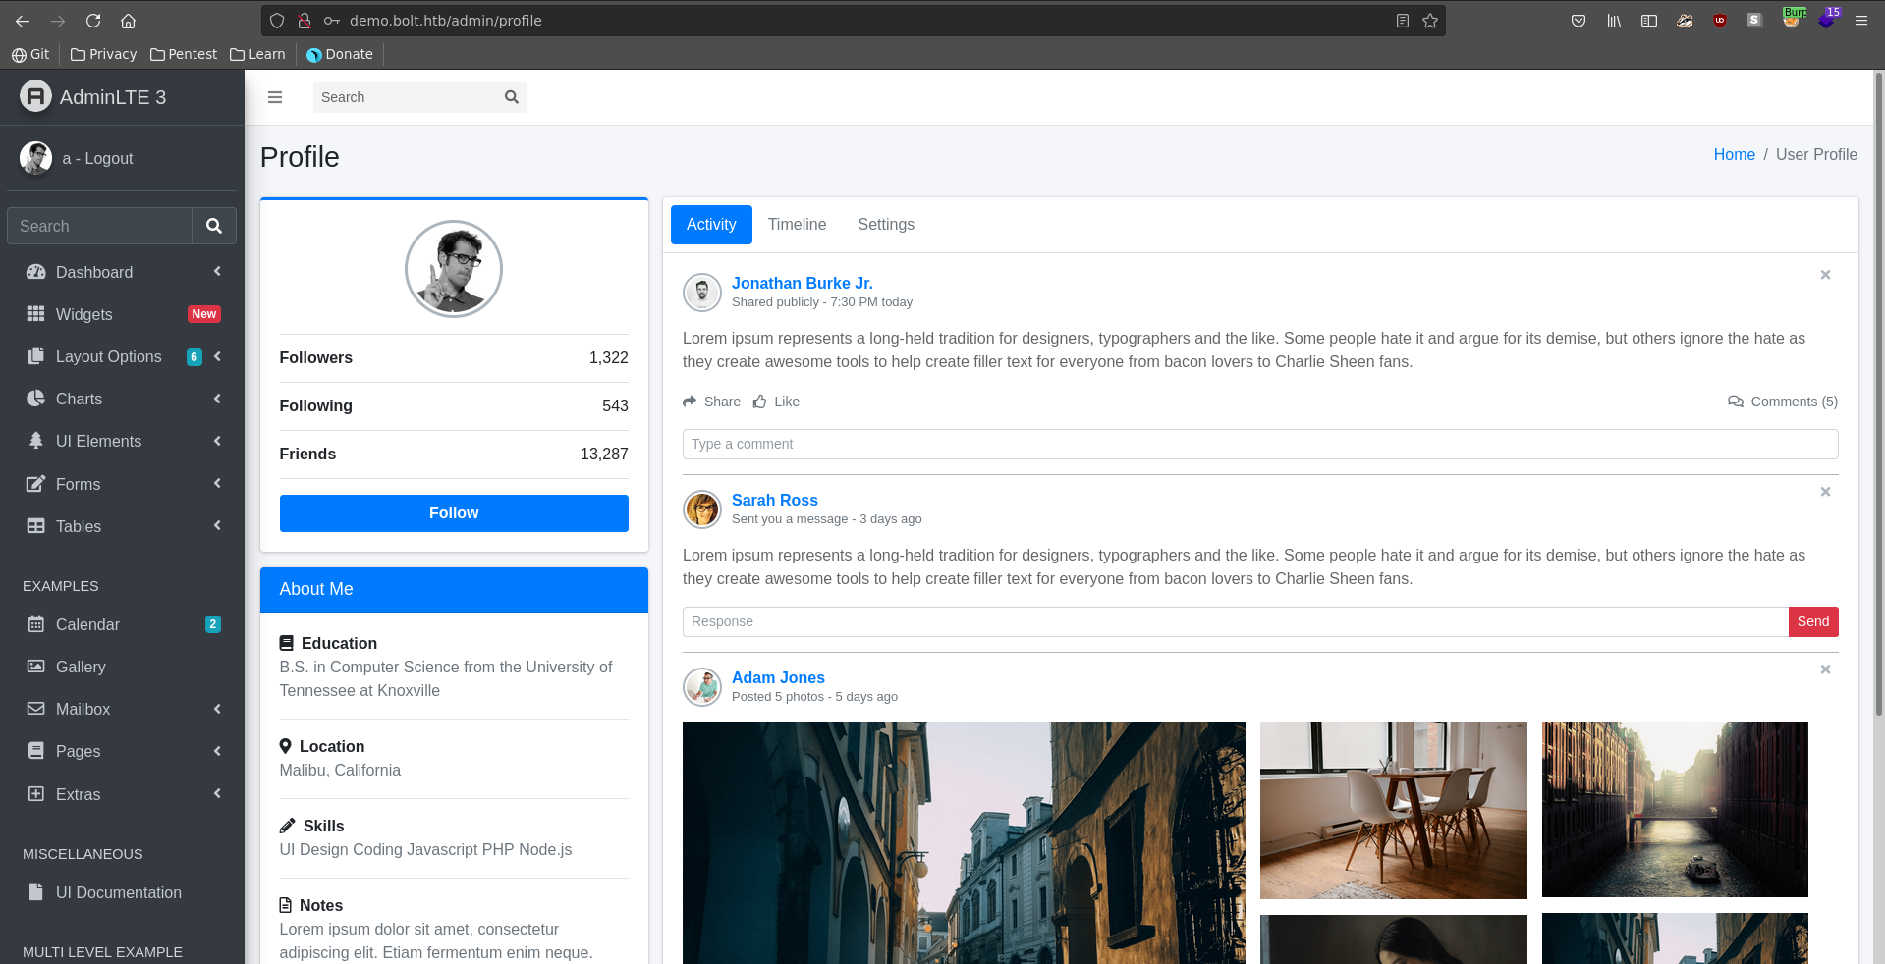Click the top navbar search magnifier icon
This screenshot has width=1885, height=964.
(x=511, y=97)
